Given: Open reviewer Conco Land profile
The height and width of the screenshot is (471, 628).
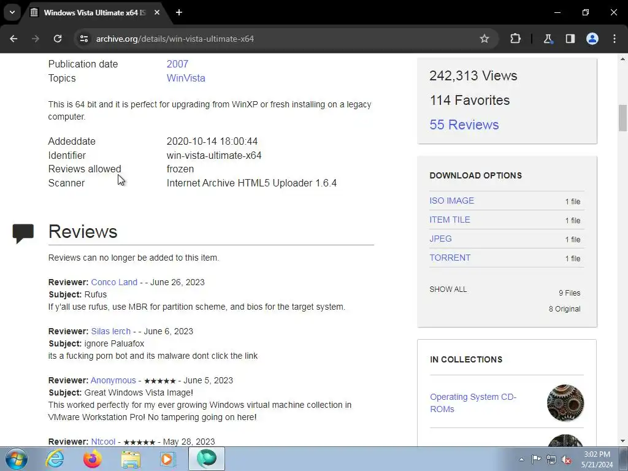Looking at the screenshot, I should click(114, 282).
